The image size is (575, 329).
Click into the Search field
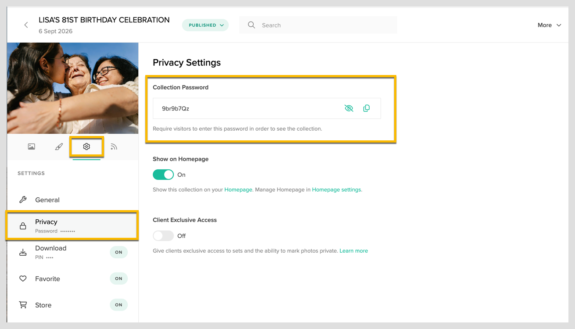point(318,25)
